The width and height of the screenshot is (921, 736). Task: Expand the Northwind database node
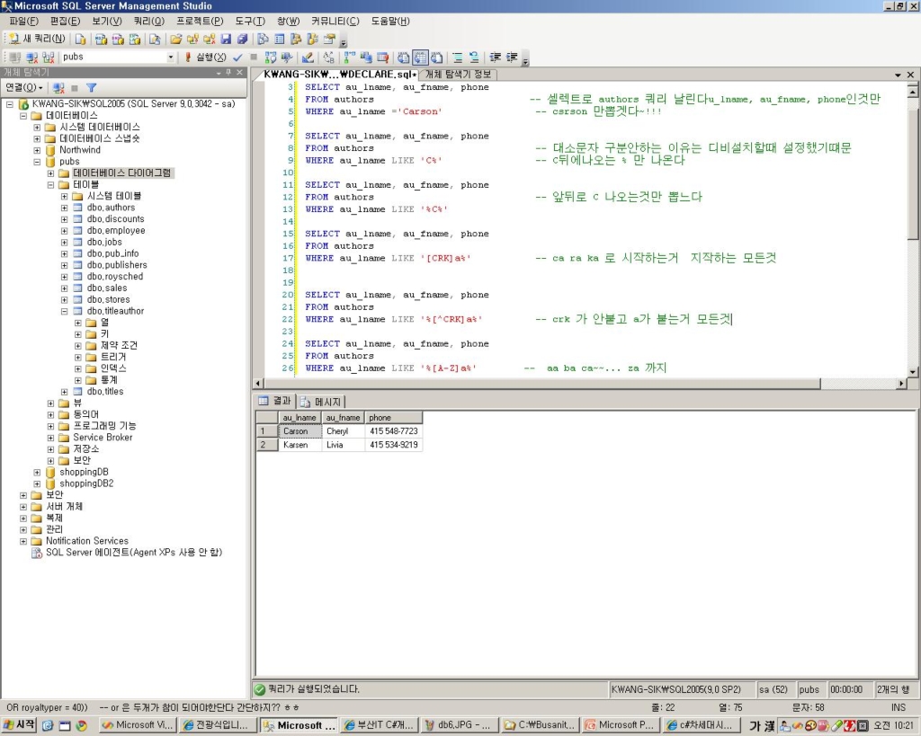point(37,150)
